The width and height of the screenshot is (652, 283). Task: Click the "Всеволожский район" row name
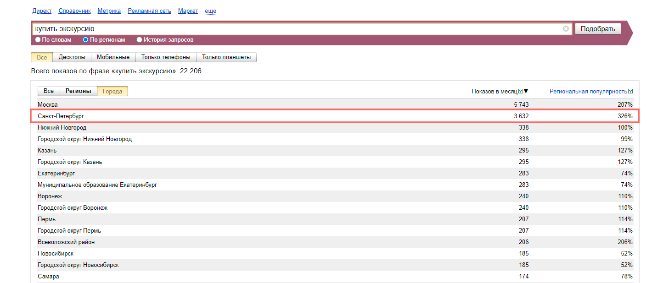click(x=66, y=242)
